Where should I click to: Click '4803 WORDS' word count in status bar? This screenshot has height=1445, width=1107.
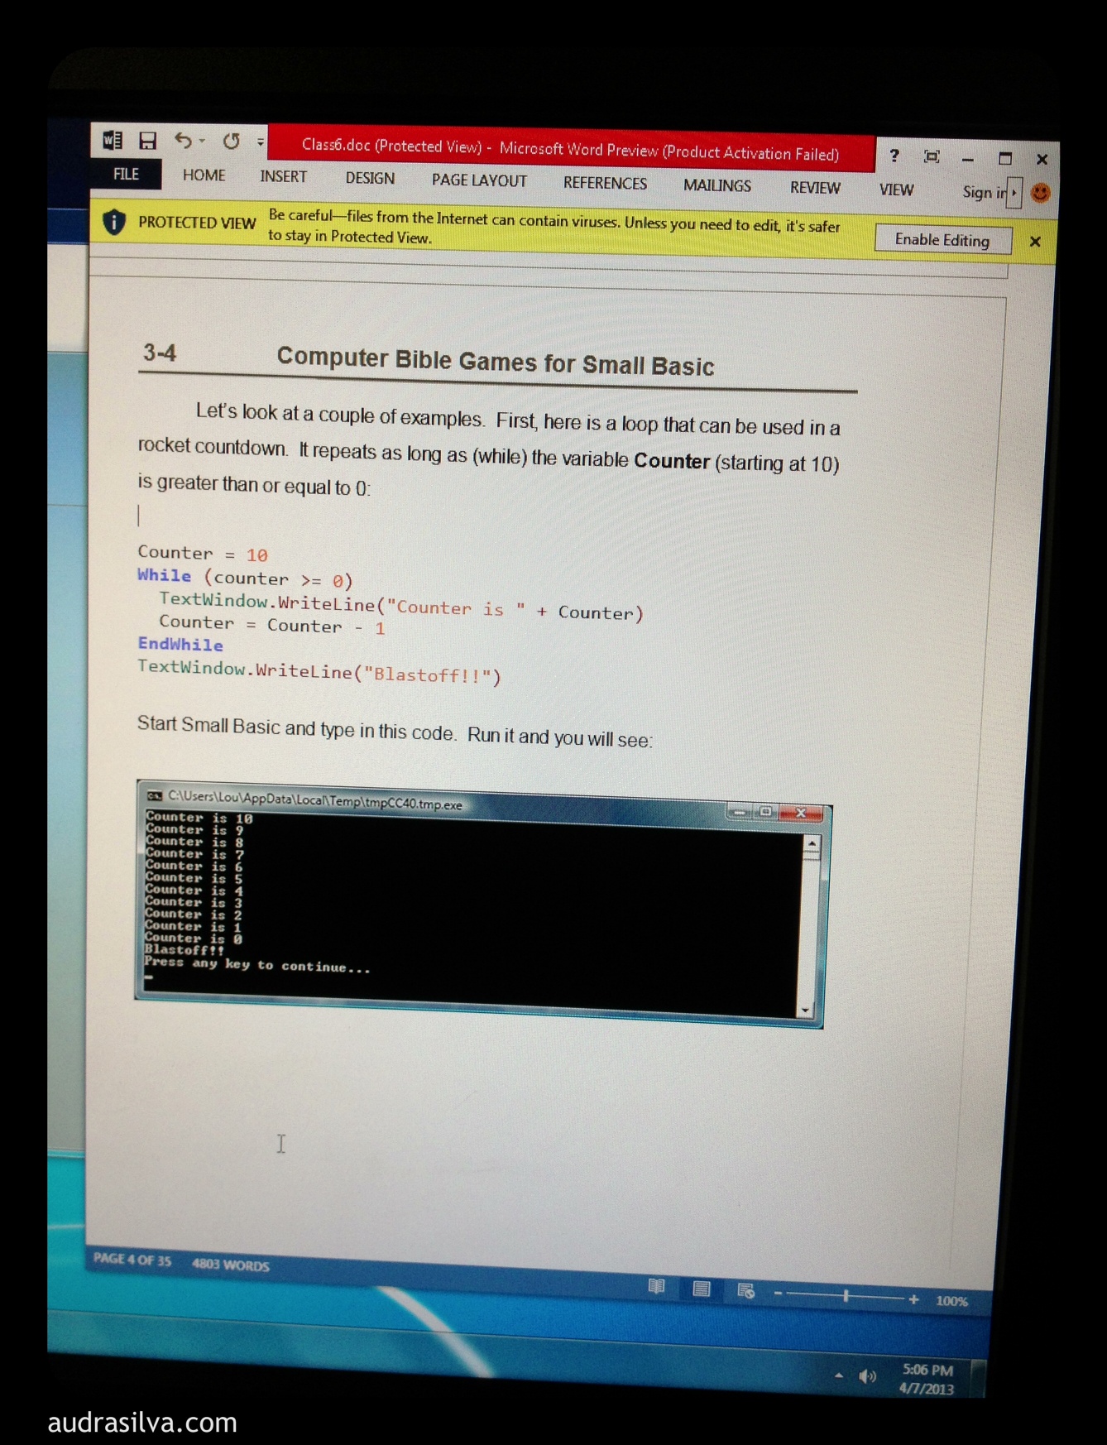tap(231, 1265)
